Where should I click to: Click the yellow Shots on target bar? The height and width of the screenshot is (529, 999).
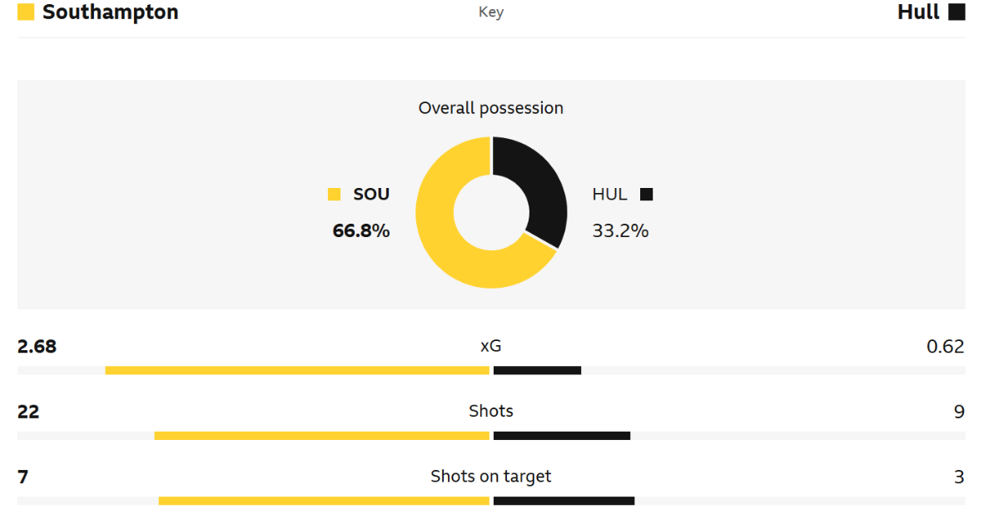tap(324, 501)
